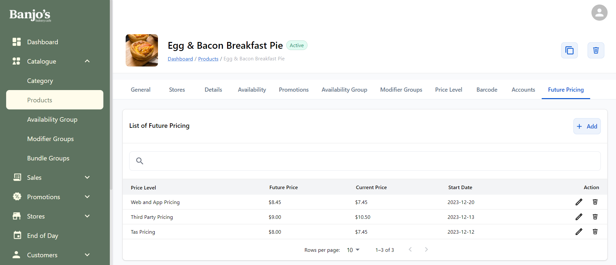Viewport: 616px width, 265px height.
Task: Delete the Web and App Pricing row
Action: pyautogui.click(x=595, y=202)
